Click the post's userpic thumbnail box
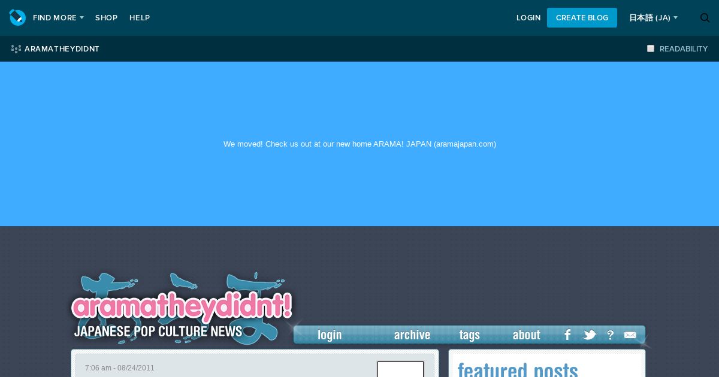719x377 pixels. [400, 369]
